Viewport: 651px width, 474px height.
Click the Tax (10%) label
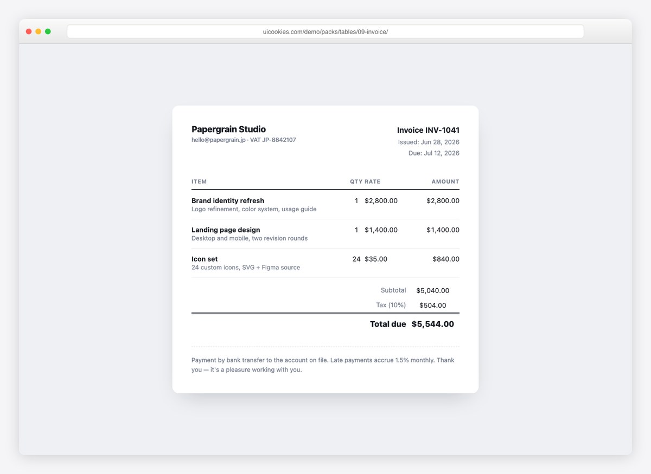[391, 305]
